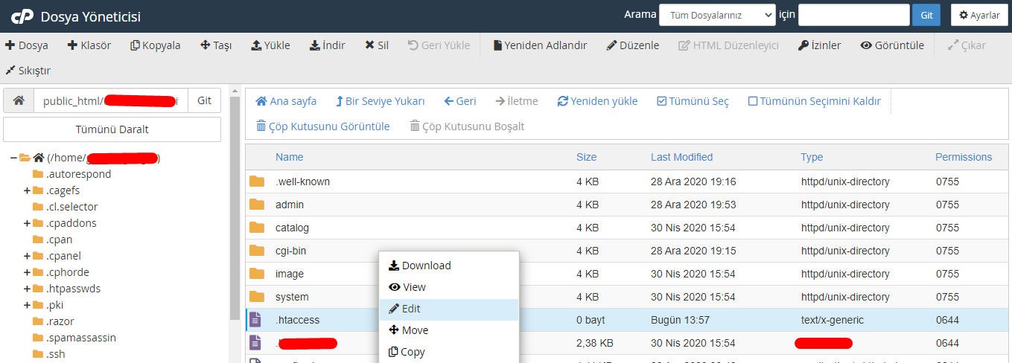The image size is (1012, 363).
Task: Open the Düzenle editor toolbar button
Action: (632, 45)
